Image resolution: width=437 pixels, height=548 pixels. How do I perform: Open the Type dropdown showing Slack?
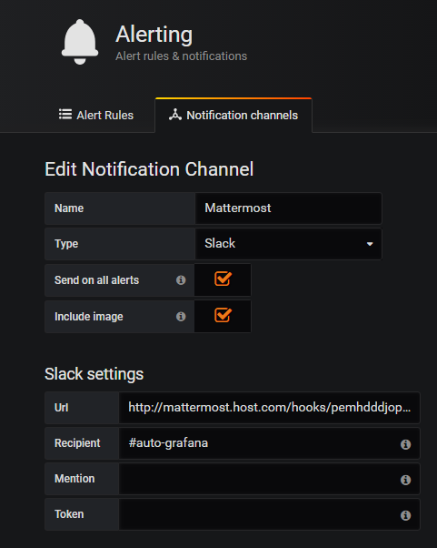[x=288, y=244]
